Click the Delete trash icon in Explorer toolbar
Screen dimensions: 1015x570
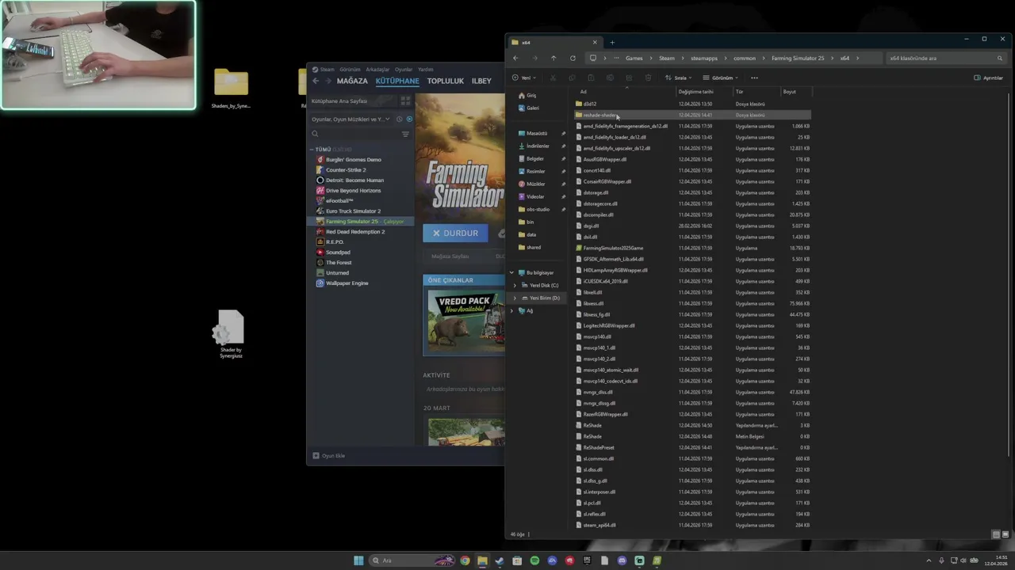click(648, 78)
